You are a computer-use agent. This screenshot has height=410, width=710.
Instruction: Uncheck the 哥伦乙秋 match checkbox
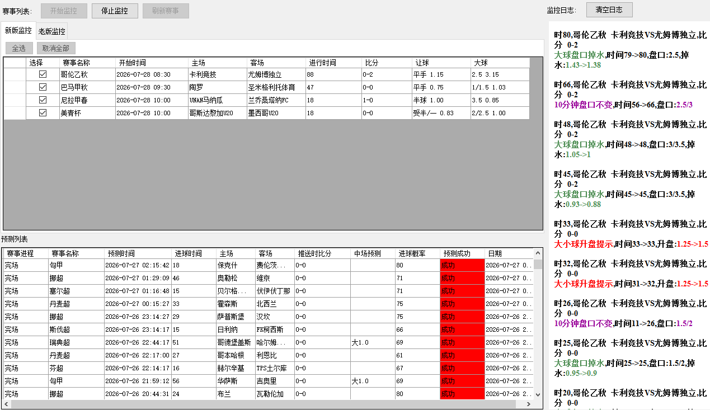tap(43, 74)
